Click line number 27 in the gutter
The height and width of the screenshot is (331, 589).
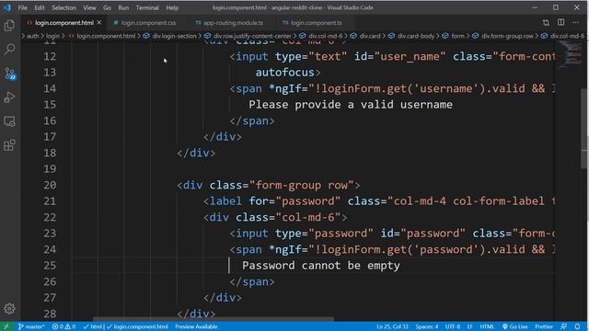(x=50, y=298)
